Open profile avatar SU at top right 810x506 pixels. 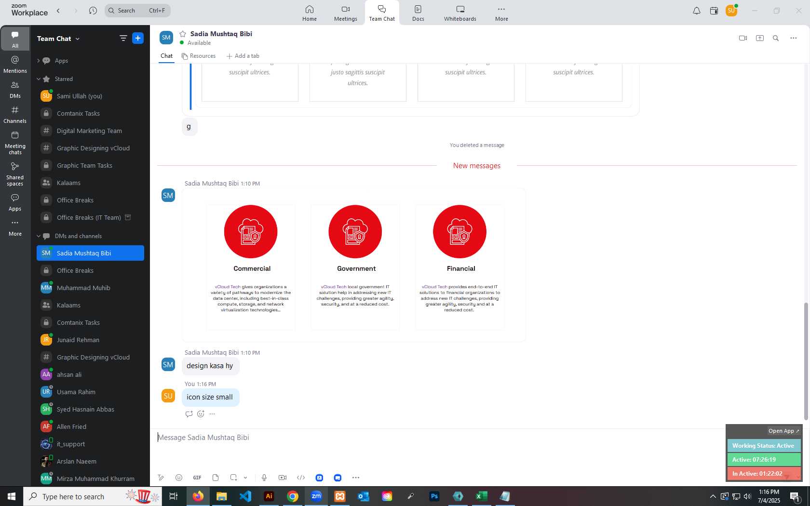tap(731, 11)
